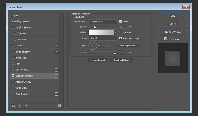
Task: Enable the Bevel & Emboss checkbox
Action: (x=13, y=27)
